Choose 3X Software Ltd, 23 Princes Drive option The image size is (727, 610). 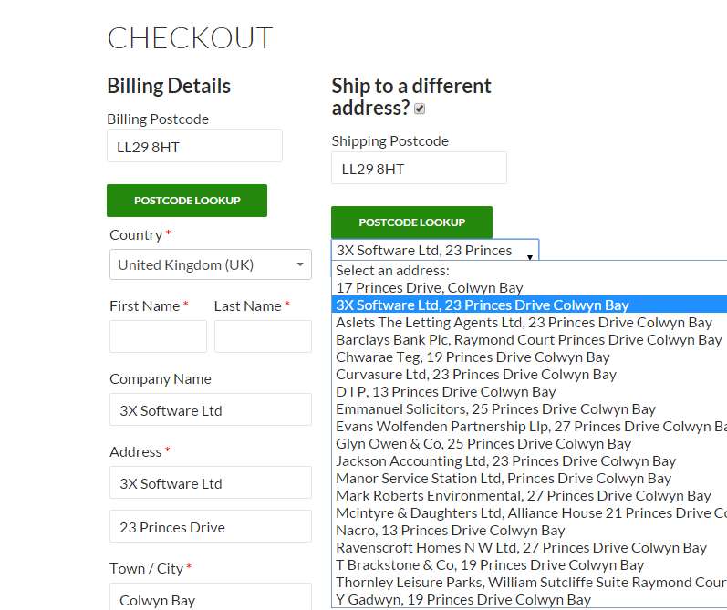pos(529,305)
